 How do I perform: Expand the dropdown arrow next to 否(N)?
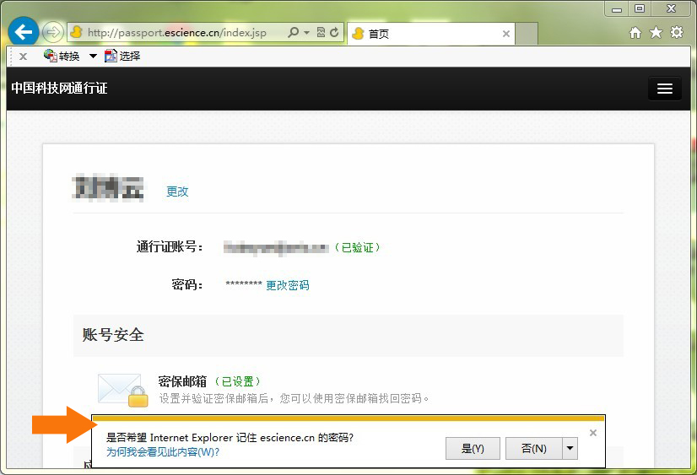click(570, 448)
